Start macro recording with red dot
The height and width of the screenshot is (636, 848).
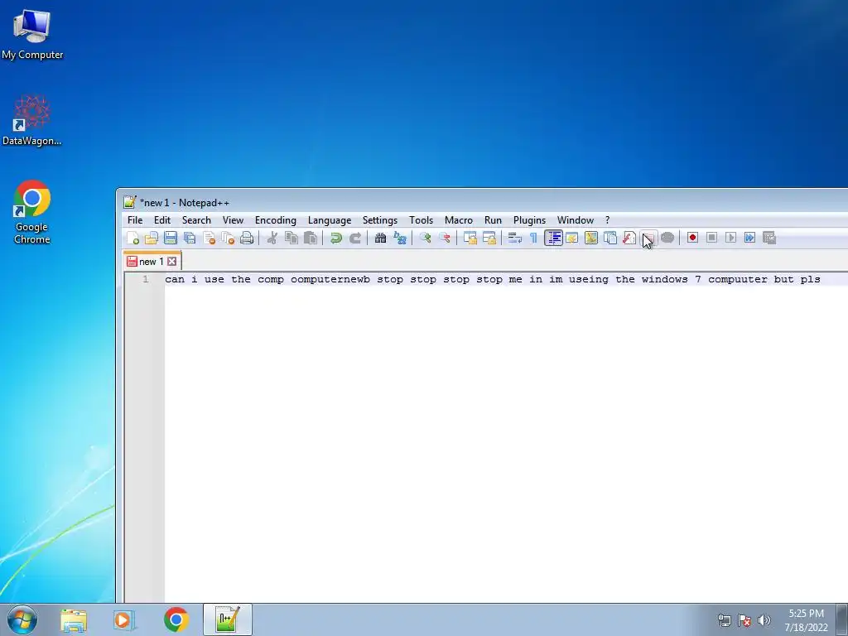(692, 238)
